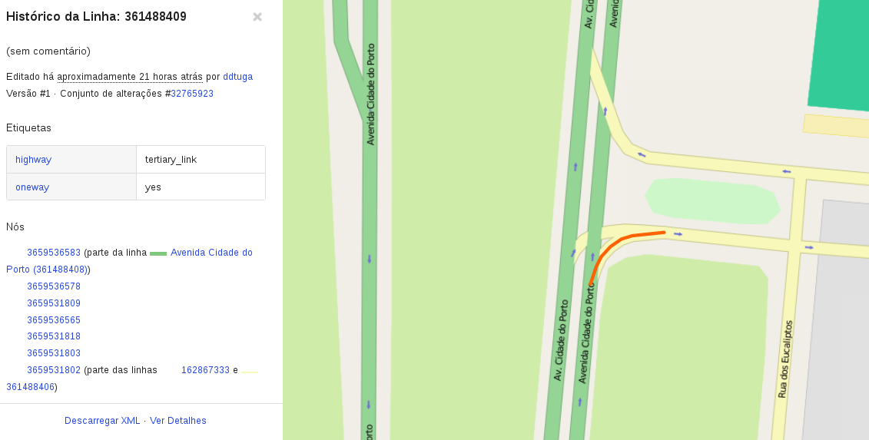Image resolution: width=869 pixels, height=440 pixels.
Task: Open node 3659531818
Action: click(54, 336)
